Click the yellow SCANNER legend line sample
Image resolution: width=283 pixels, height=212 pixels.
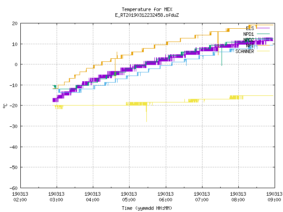[263, 51]
